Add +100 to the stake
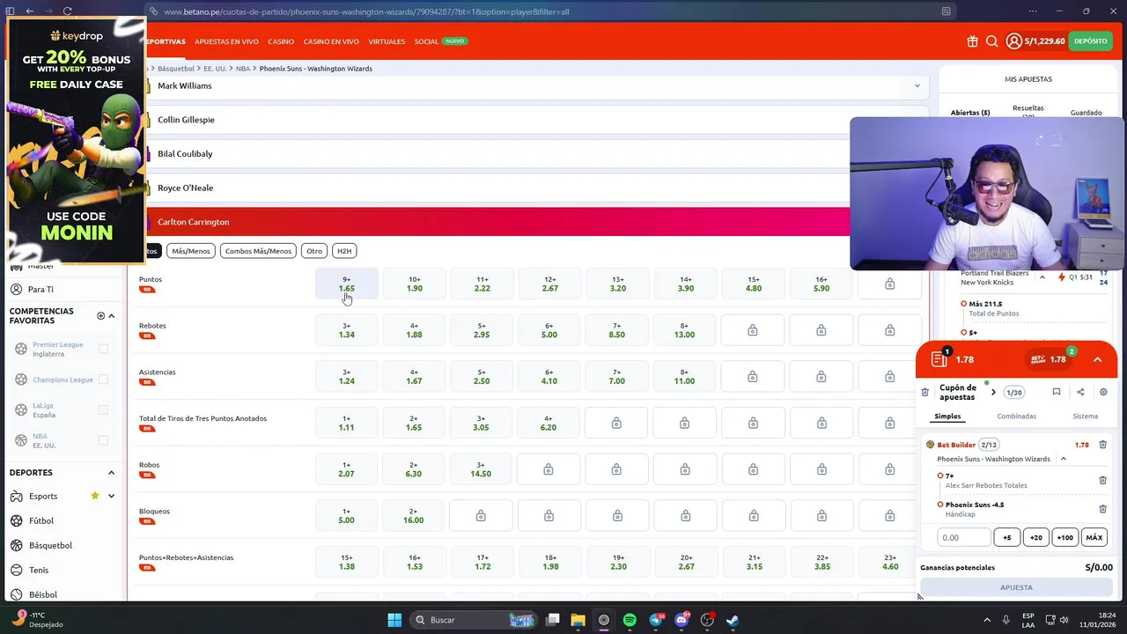 pos(1064,537)
